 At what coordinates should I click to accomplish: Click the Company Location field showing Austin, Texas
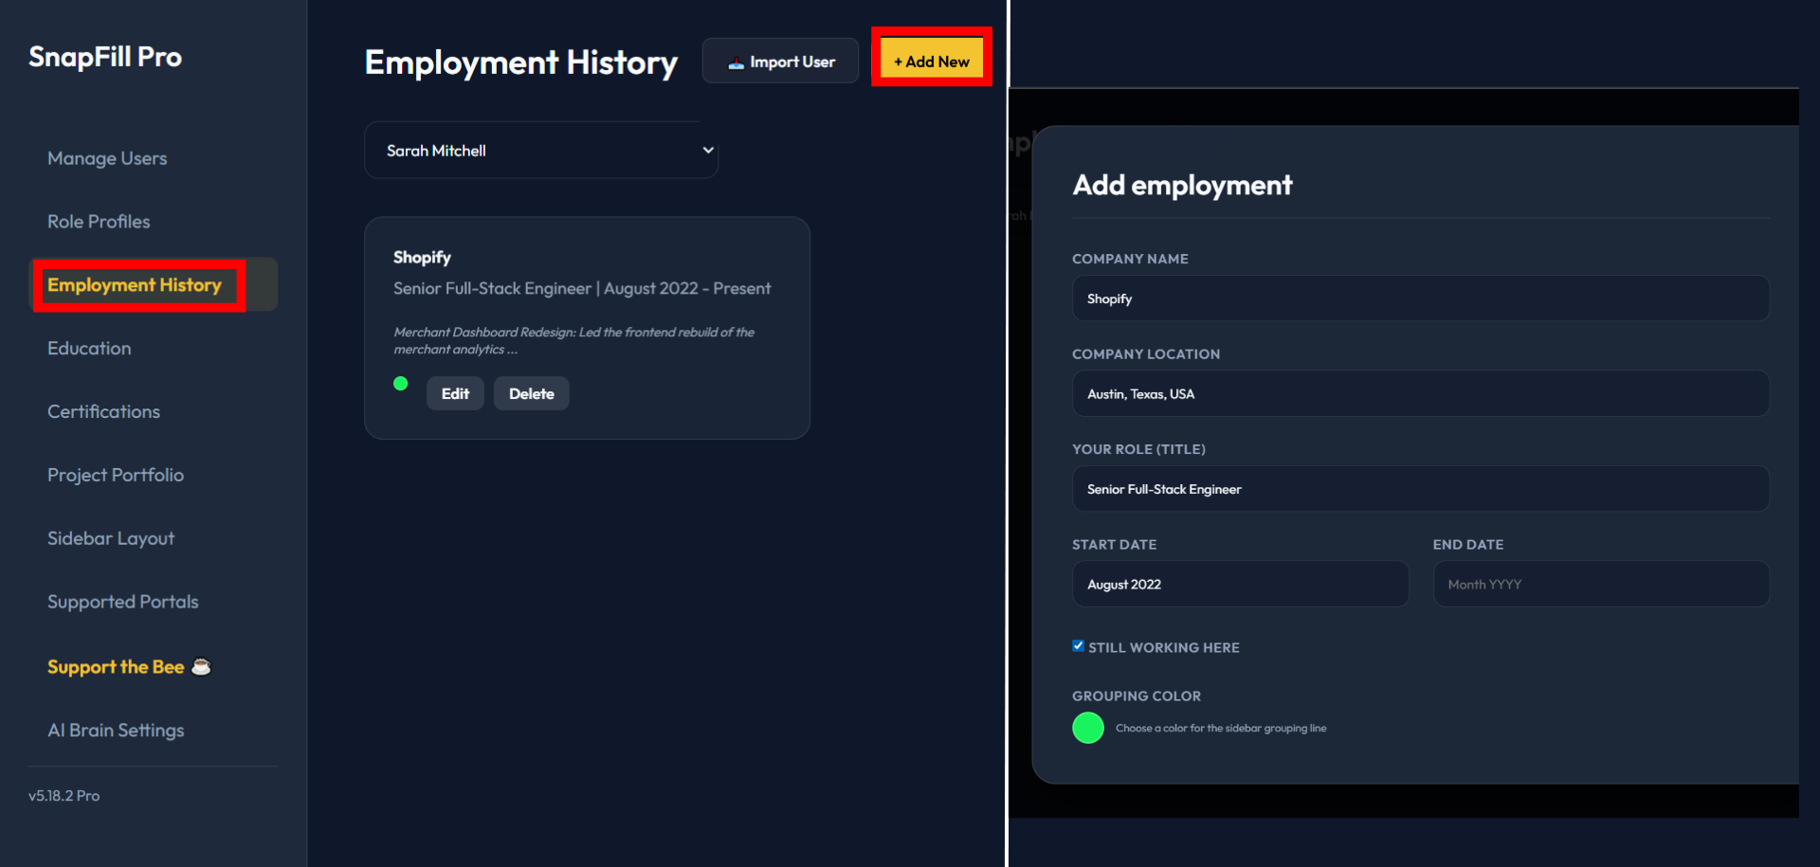[1420, 393]
